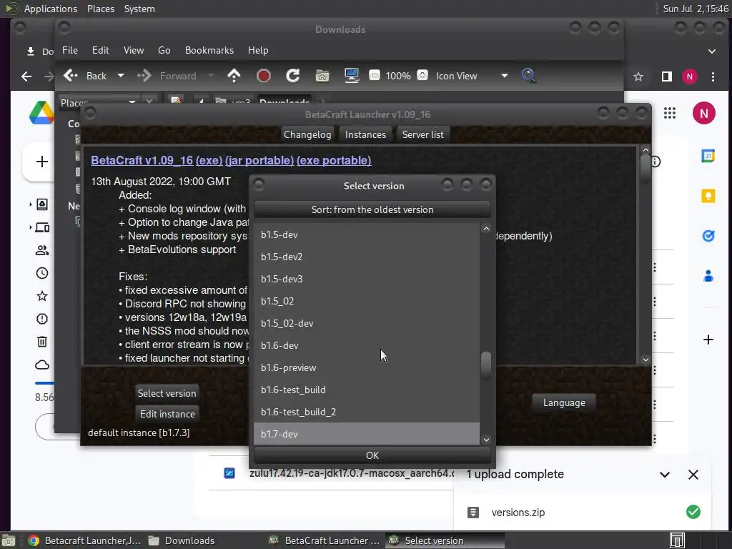This screenshot has height=549, width=732.
Task: Open Google Tasks side panel
Action: click(x=708, y=236)
